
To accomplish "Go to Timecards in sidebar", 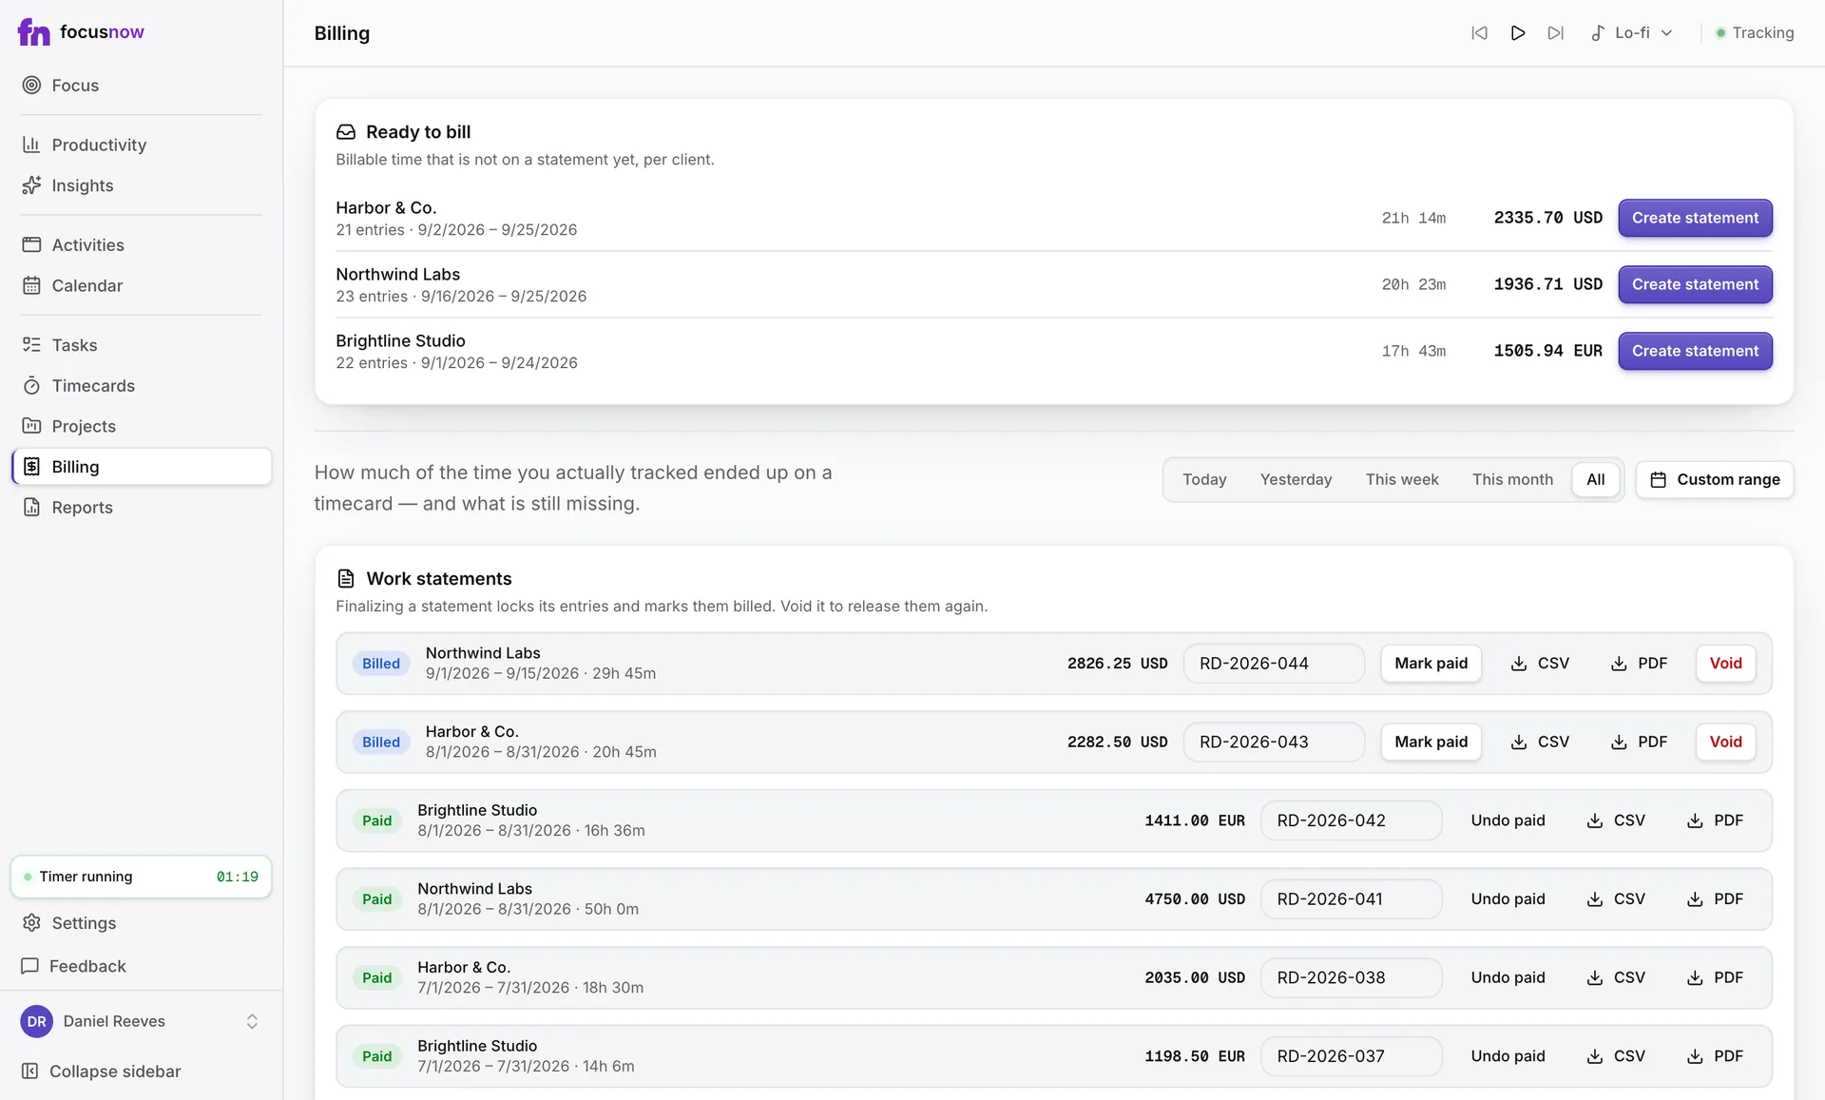I will [x=142, y=385].
